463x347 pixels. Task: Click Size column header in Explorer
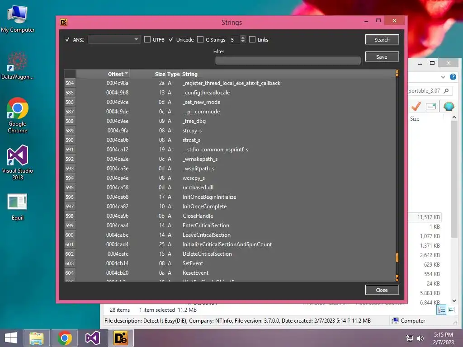point(415,119)
